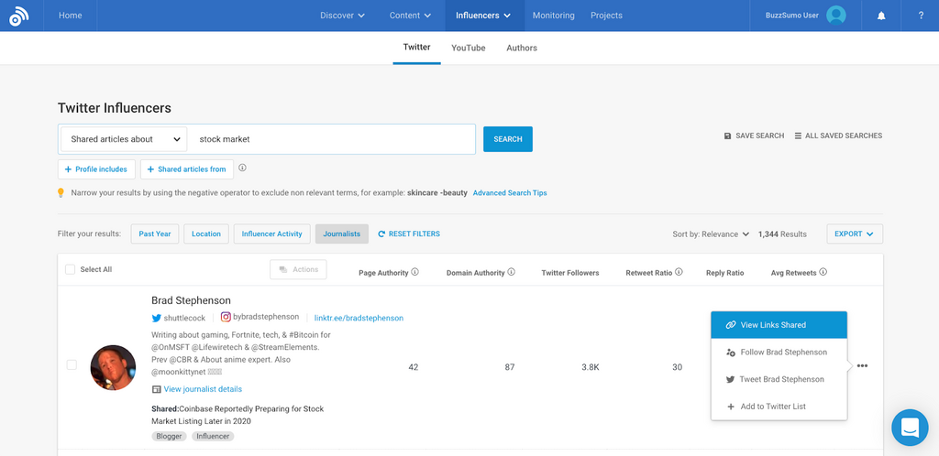Viewport: 939px width, 456px height.
Task: Click the stock market search field
Action: (330, 139)
